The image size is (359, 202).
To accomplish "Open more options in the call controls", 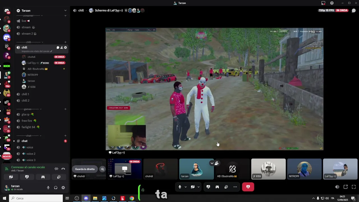I will pos(235,187).
